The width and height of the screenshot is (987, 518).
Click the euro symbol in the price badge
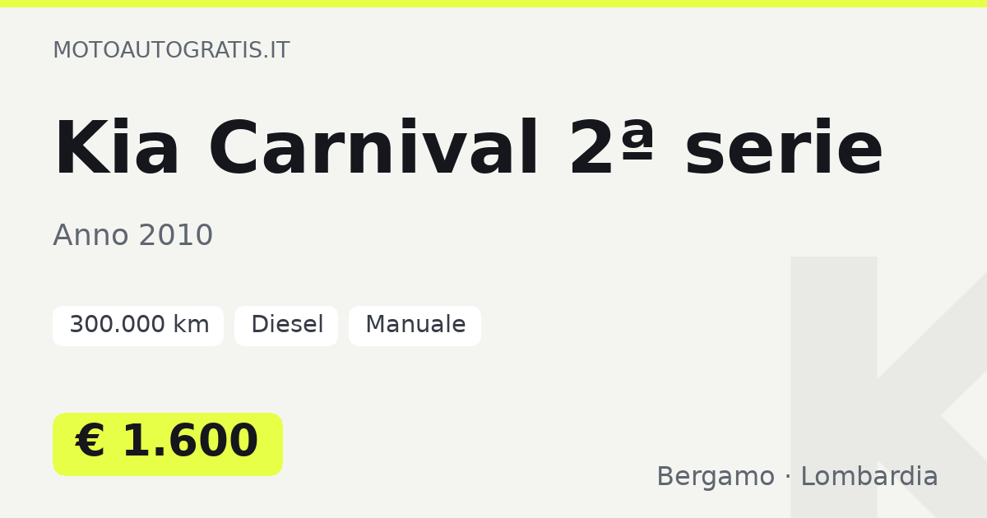click(x=90, y=442)
